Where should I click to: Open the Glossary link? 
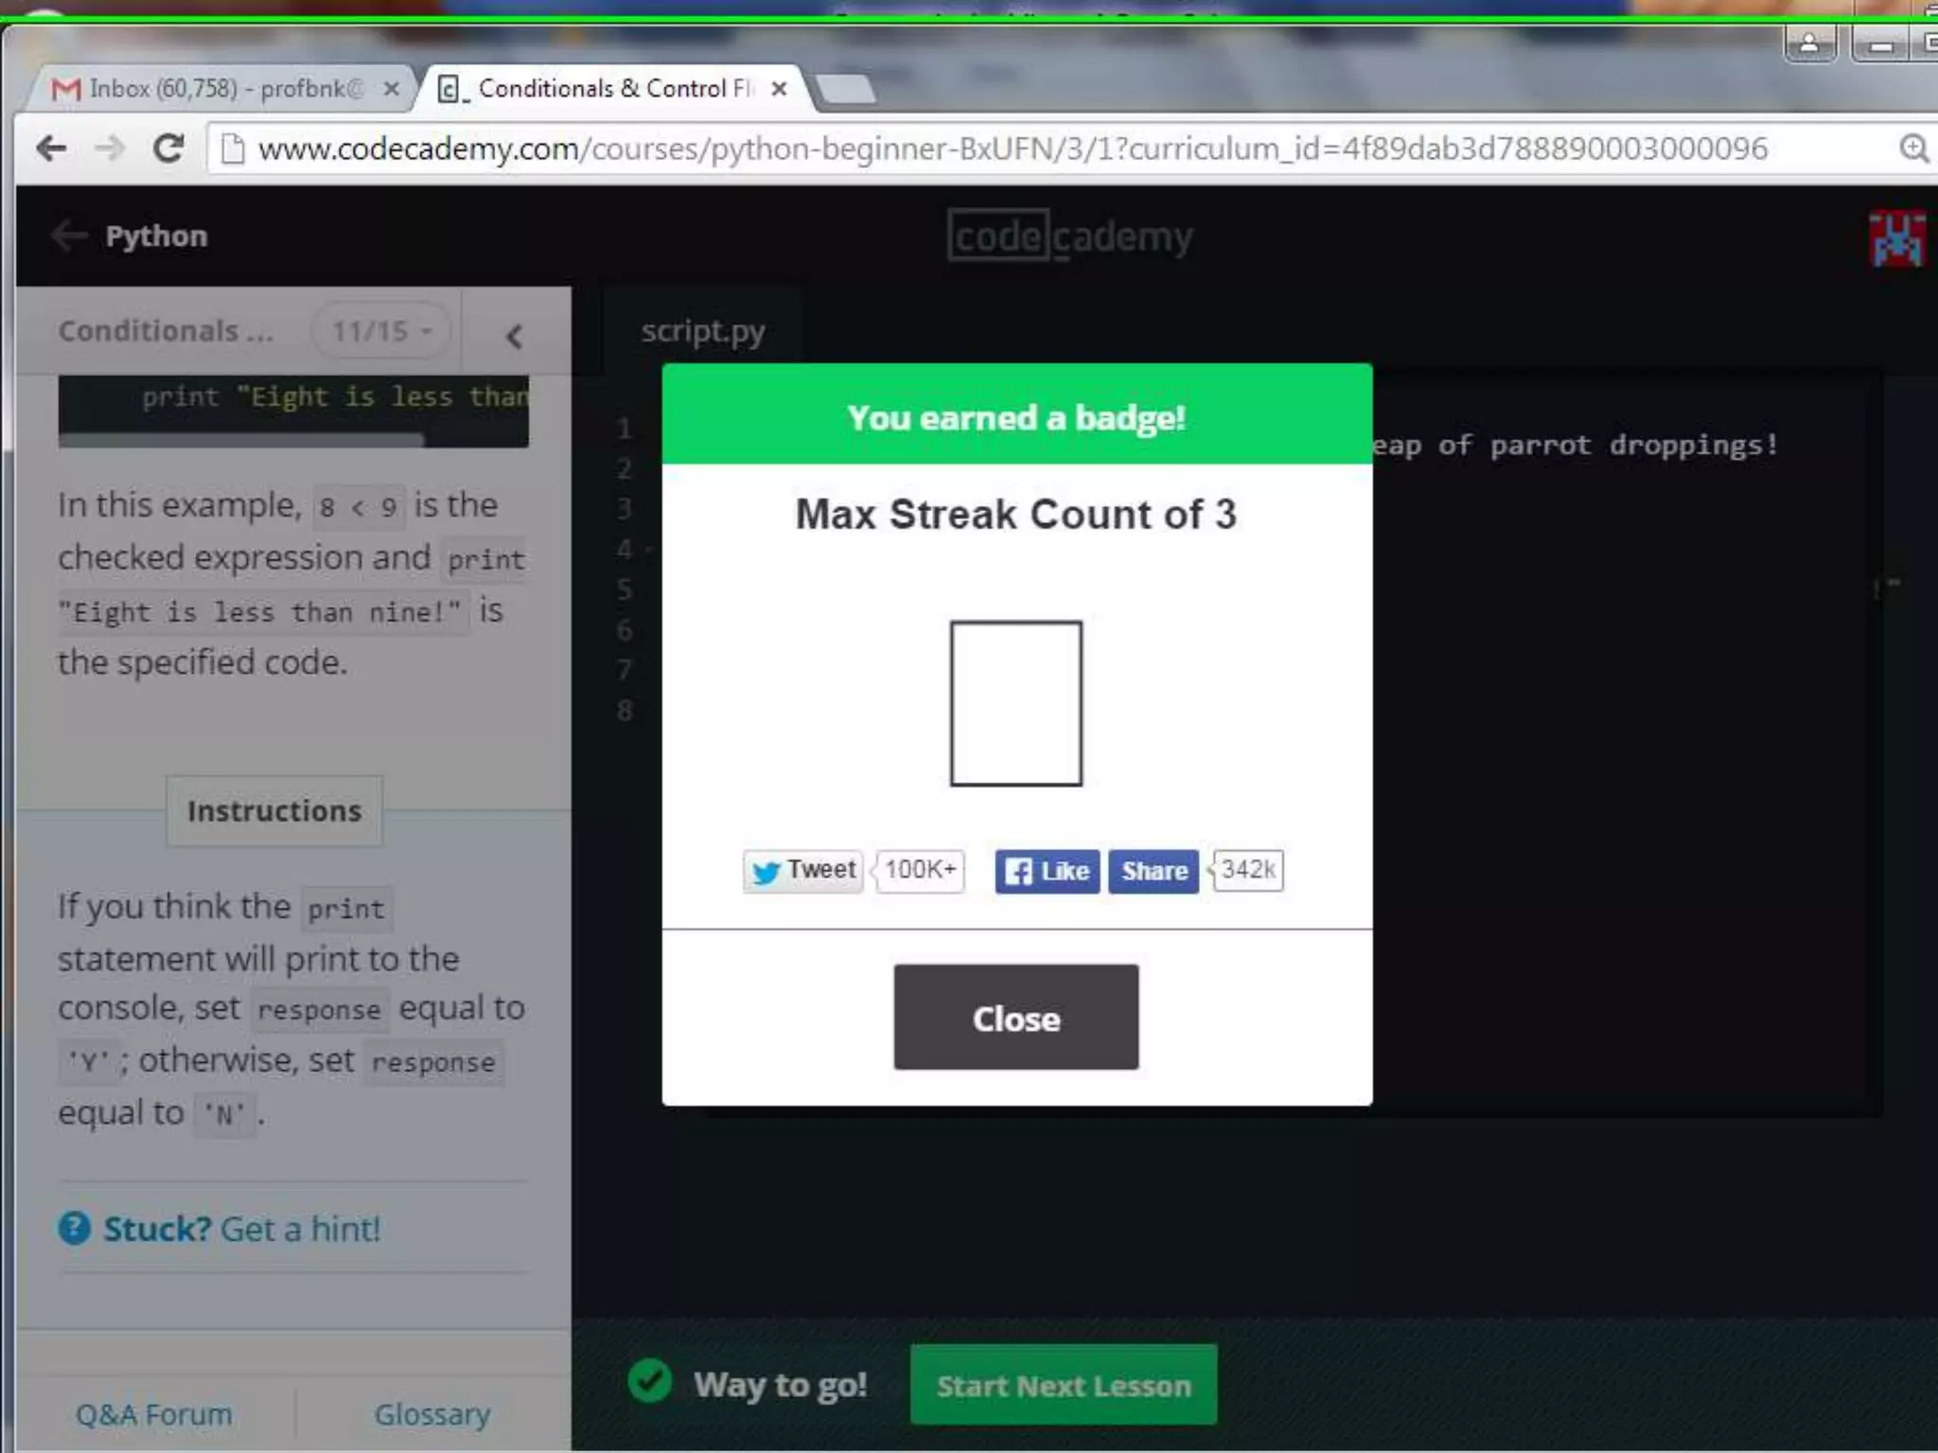[x=432, y=1414]
